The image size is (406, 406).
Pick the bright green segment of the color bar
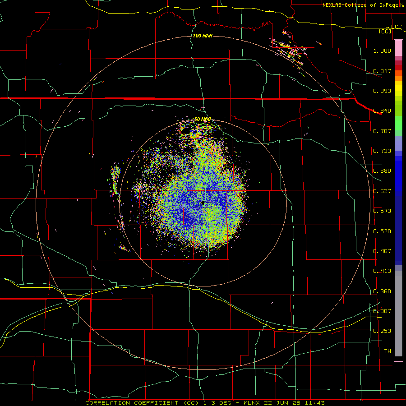(x=398, y=123)
